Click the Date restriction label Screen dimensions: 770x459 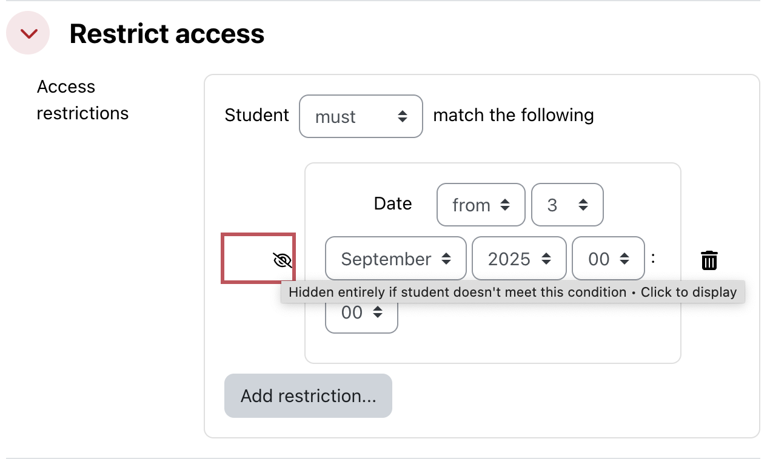(x=392, y=203)
